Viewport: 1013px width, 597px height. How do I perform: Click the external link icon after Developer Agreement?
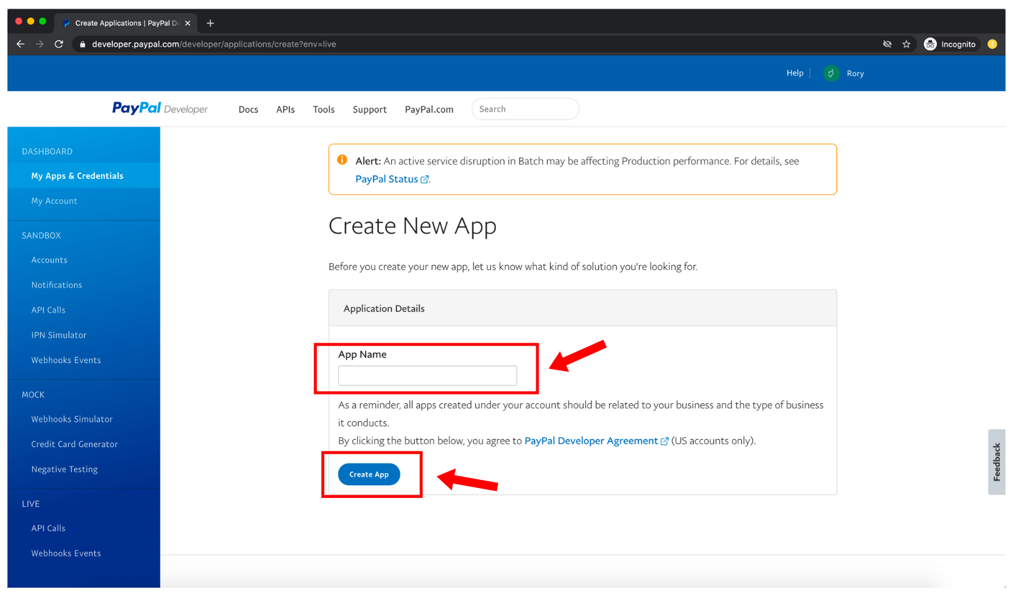pos(665,441)
